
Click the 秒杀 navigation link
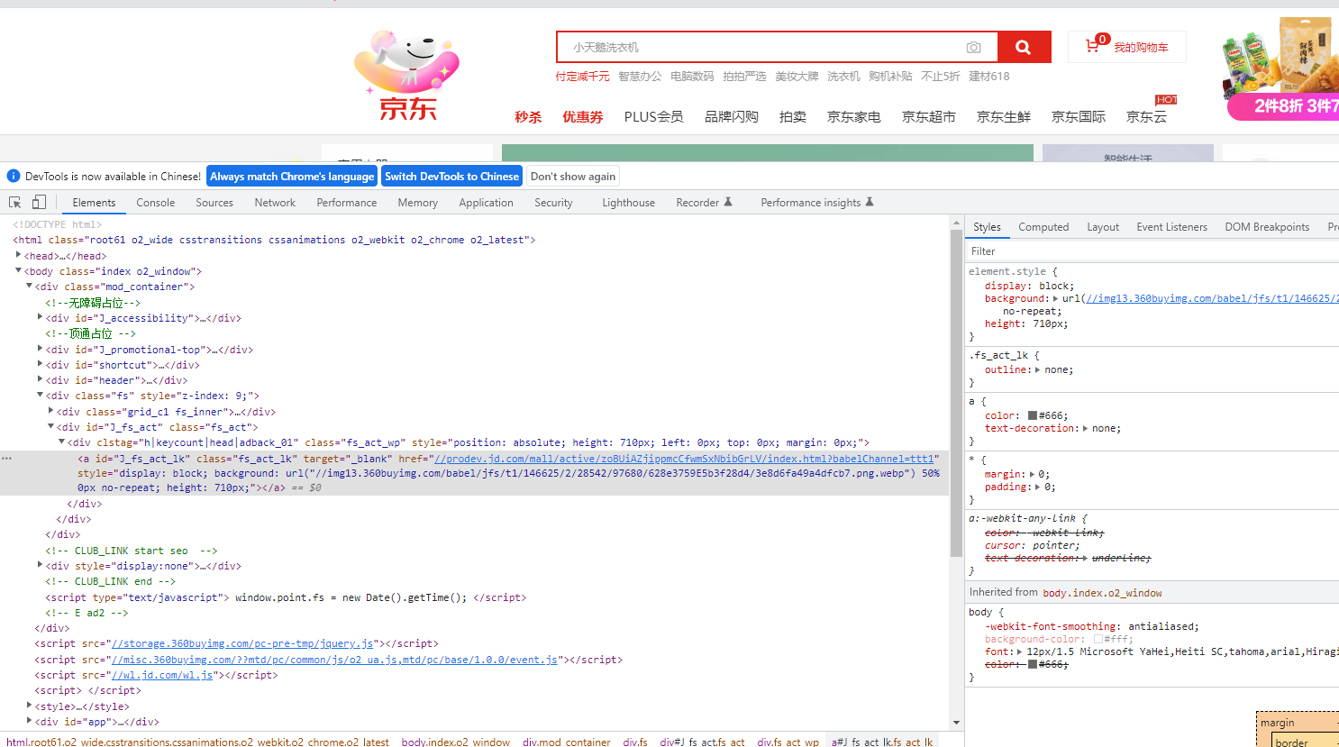528,117
